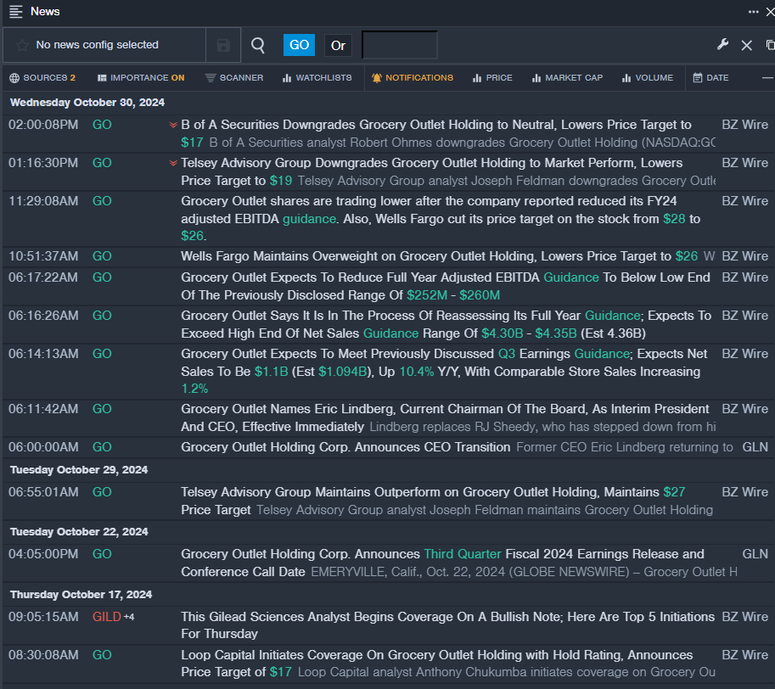Click the magnifying glass search icon

click(x=258, y=45)
